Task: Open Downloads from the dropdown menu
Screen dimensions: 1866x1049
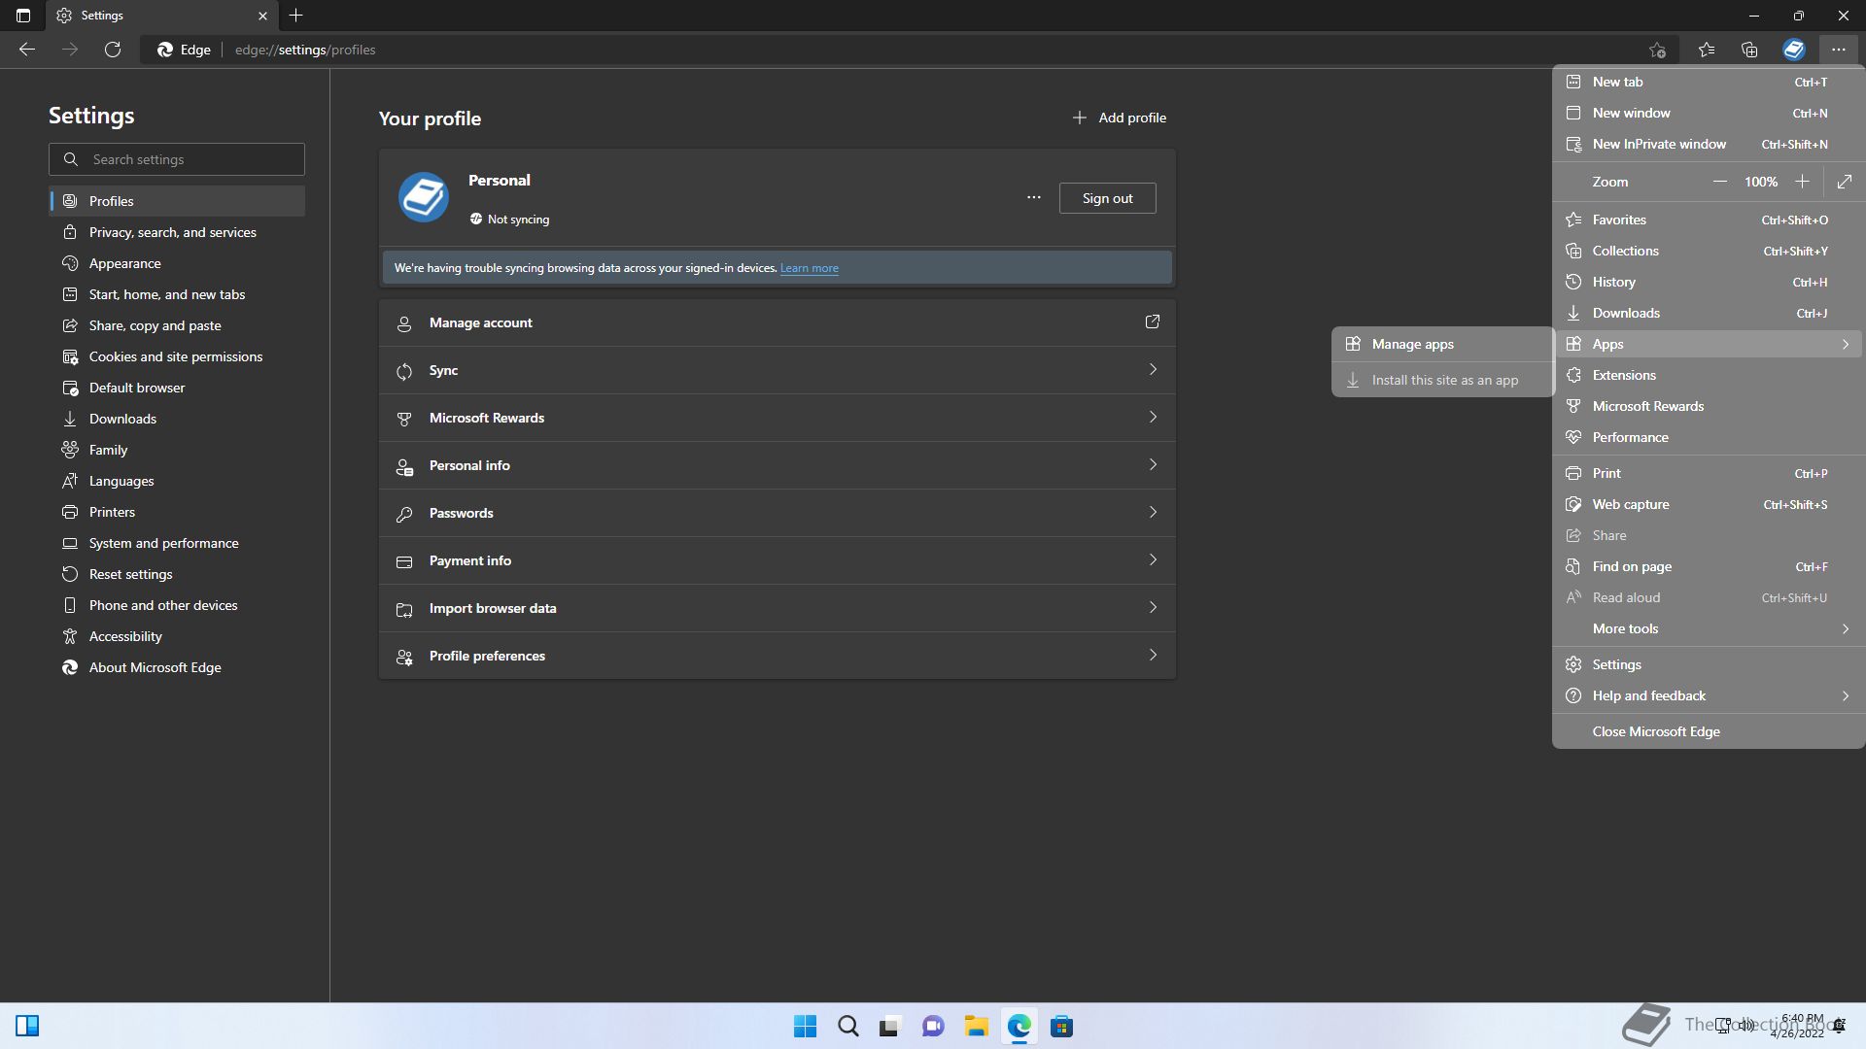Action: [x=1708, y=313]
